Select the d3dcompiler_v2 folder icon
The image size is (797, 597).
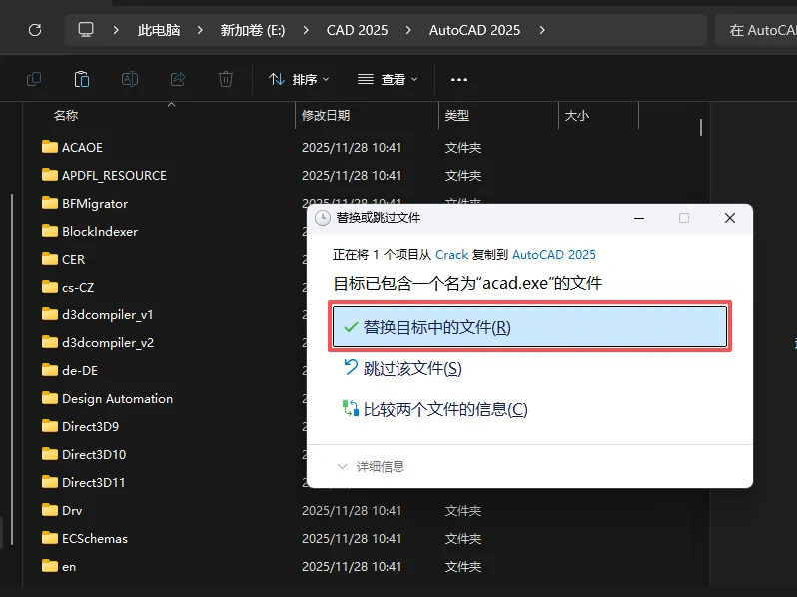pyautogui.click(x=49, y=342)
